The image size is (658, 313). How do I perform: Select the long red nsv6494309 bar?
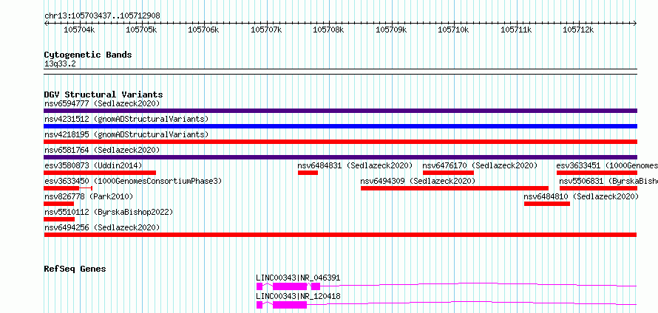click(455, 188)
